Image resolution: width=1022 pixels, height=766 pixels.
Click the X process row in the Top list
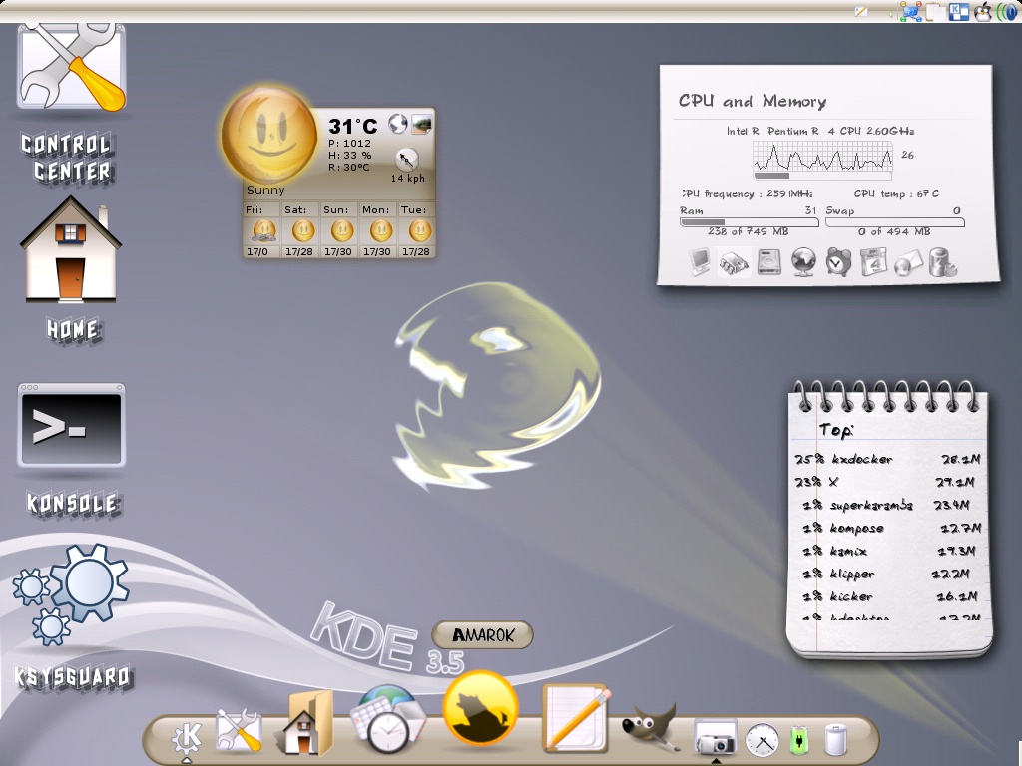pos(887,482)
